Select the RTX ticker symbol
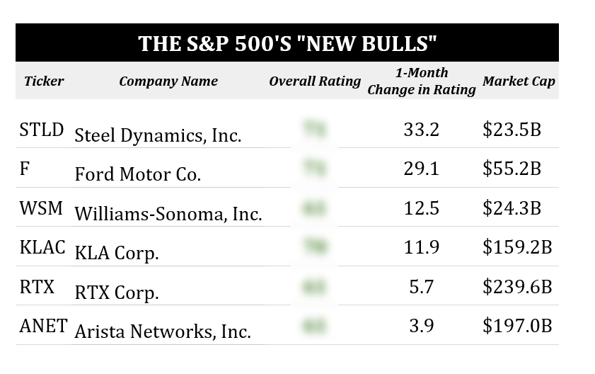The image size is (595, 374). click(x=38, y=287)
